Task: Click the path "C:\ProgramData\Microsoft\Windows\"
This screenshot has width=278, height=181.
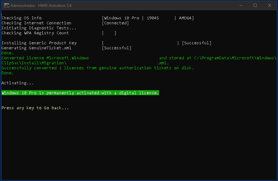Action: [235, 58]
